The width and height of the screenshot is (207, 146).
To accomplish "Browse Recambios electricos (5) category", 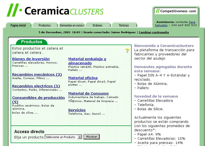I will pos(36,86).
